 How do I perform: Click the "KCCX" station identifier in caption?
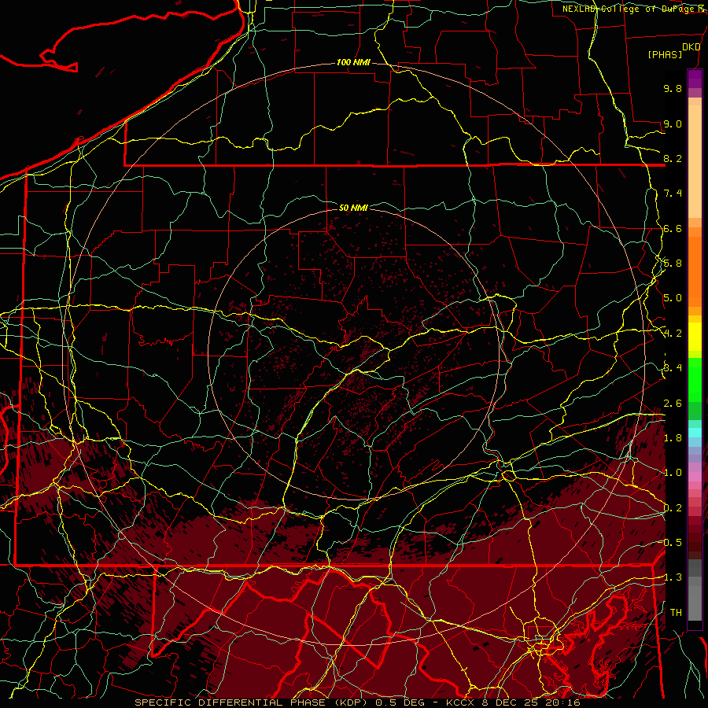click(x=460, y=702)
